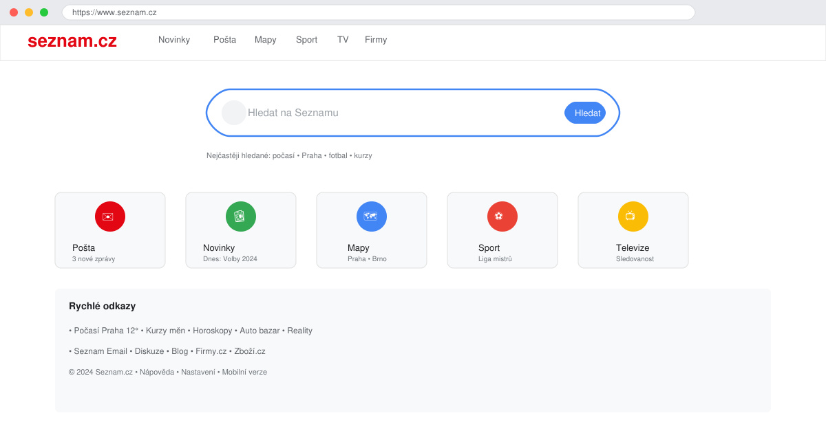Click the green Novinky newspaper icon

tap(241, 216)
